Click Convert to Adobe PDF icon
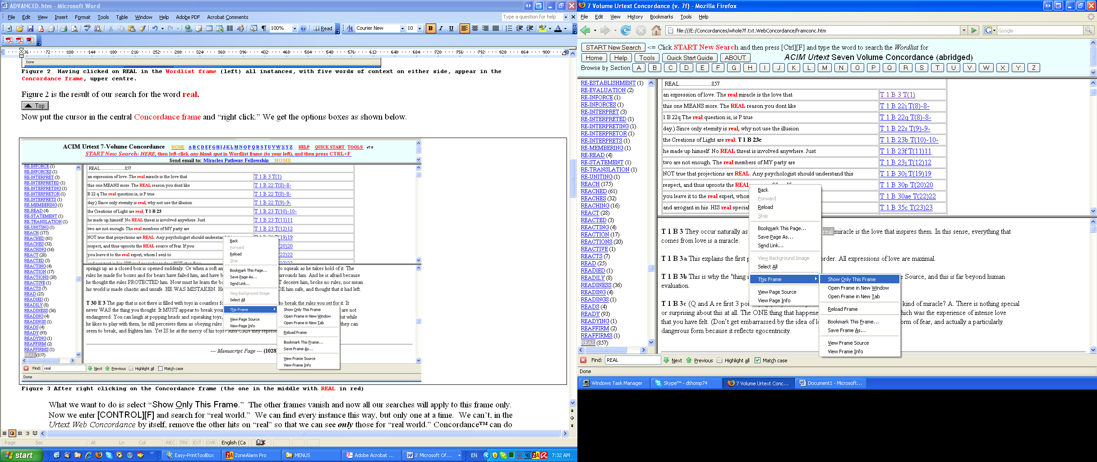 click(x=9, y=41)
